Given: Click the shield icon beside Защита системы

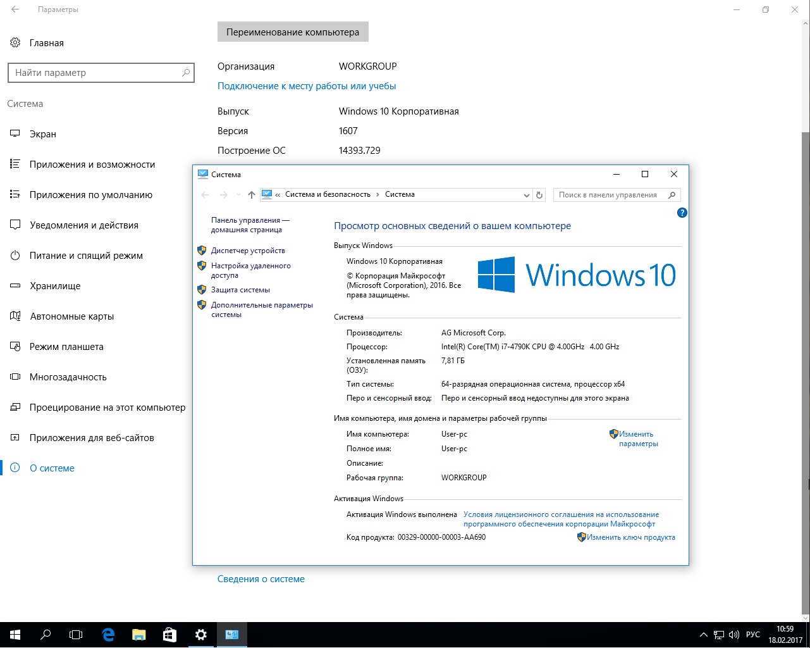Looking at the screenshot, I should coord(202,290).
